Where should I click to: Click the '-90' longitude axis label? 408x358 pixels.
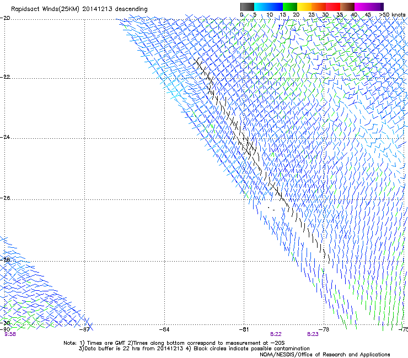point(5,329)
